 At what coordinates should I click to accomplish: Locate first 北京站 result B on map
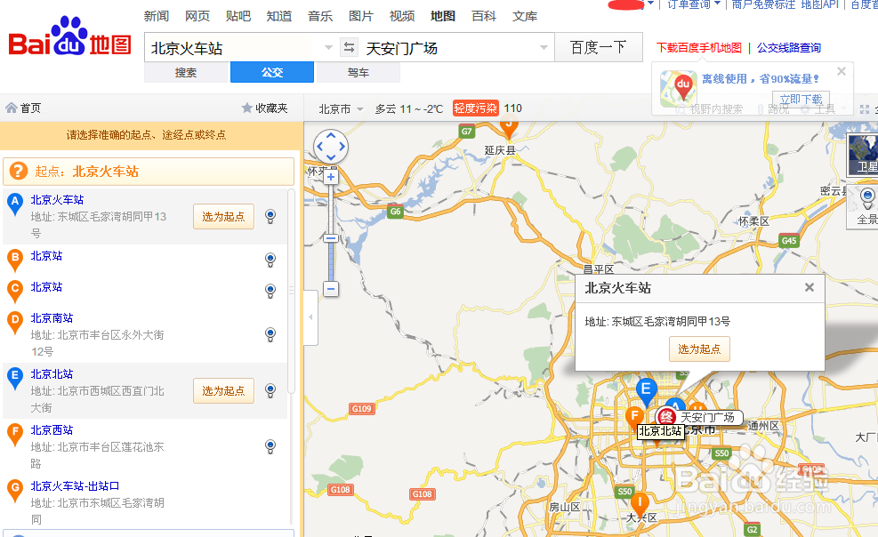(x=270, y=260)
